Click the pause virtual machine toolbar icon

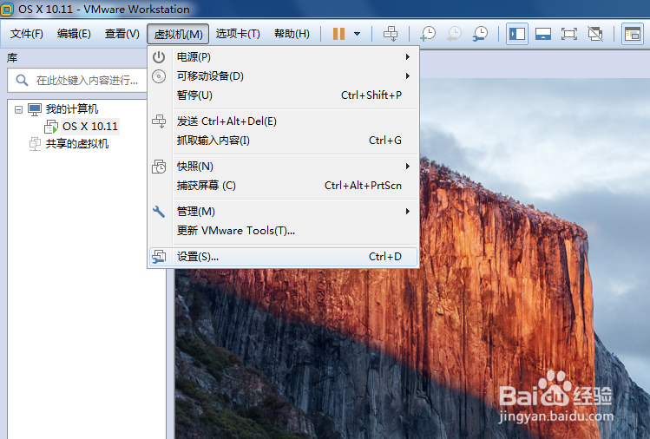pyautogui.click(x=338, y=34)
